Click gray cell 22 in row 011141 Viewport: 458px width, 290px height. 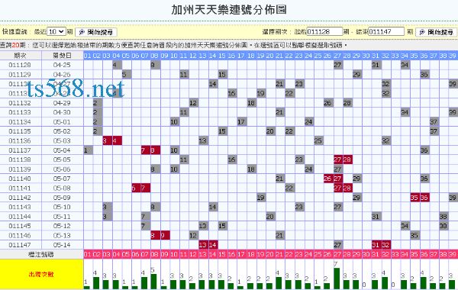(289, 188)
